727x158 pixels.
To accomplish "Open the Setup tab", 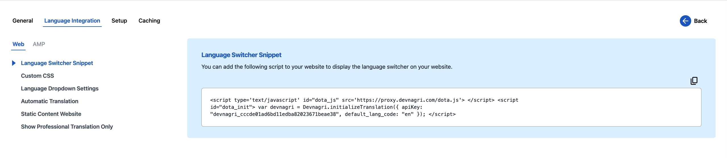I will coord(119,21).
